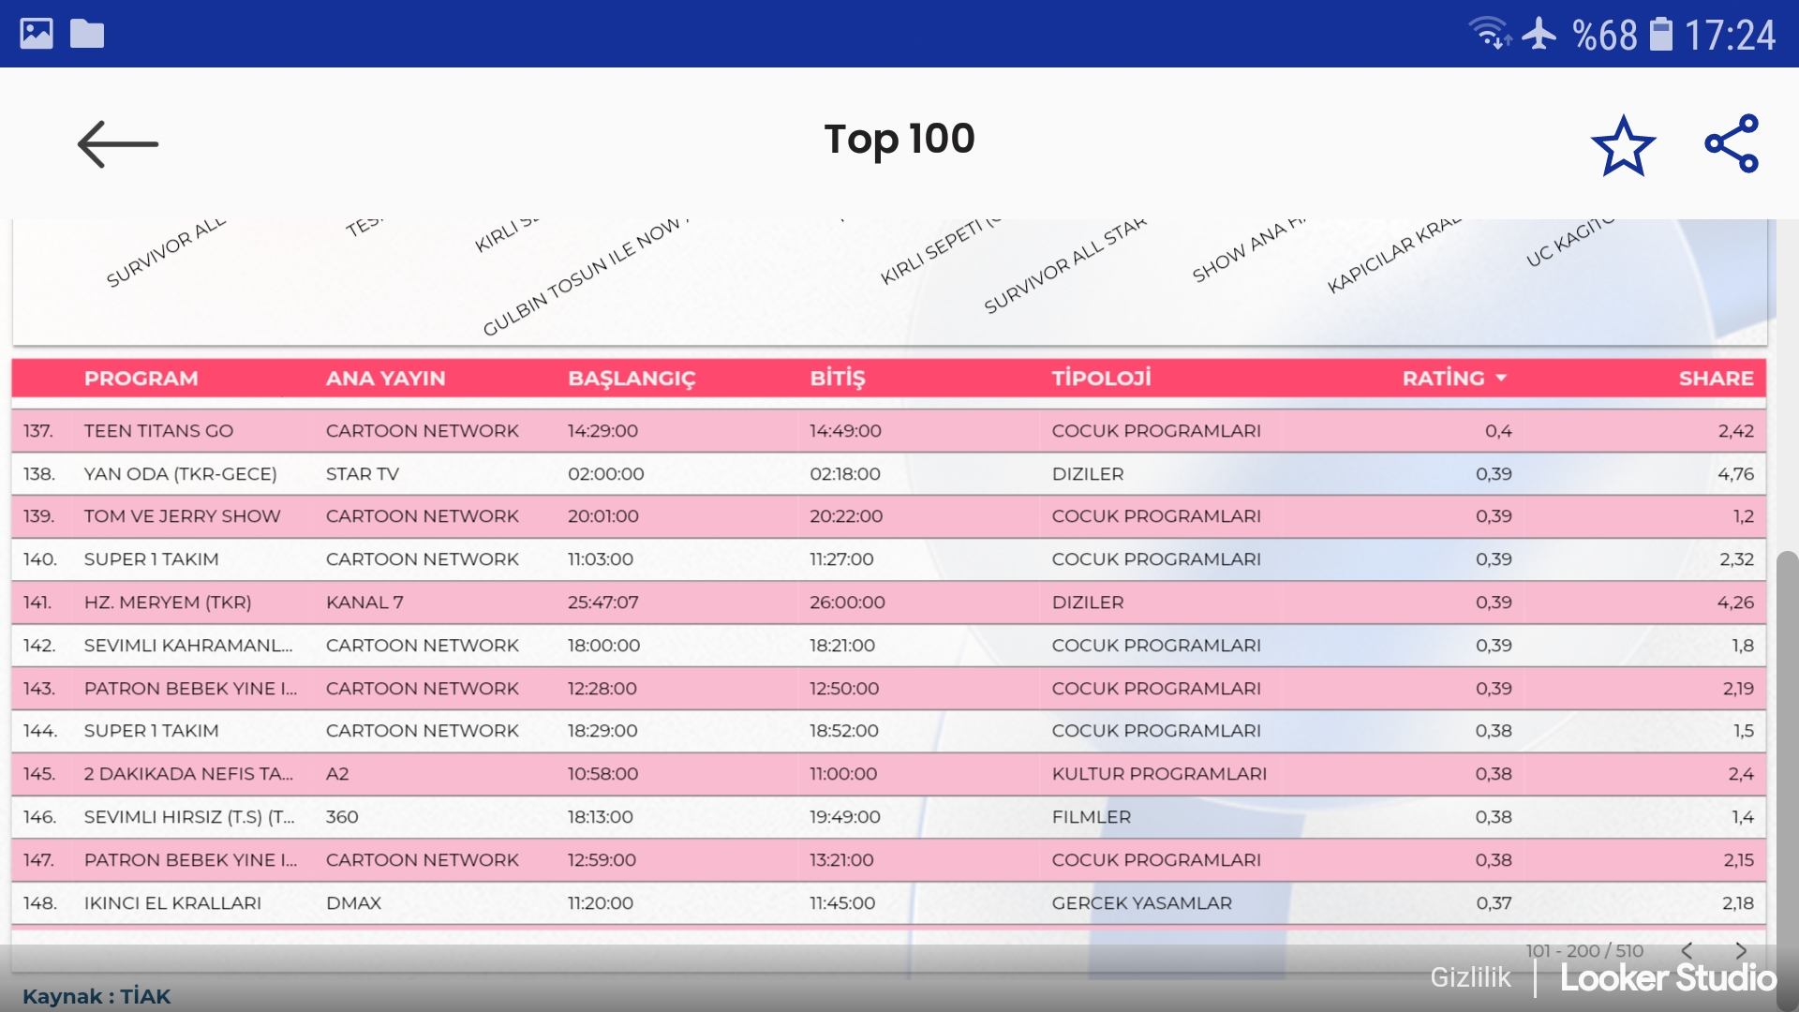Tap the star favorite icon

1623,145
